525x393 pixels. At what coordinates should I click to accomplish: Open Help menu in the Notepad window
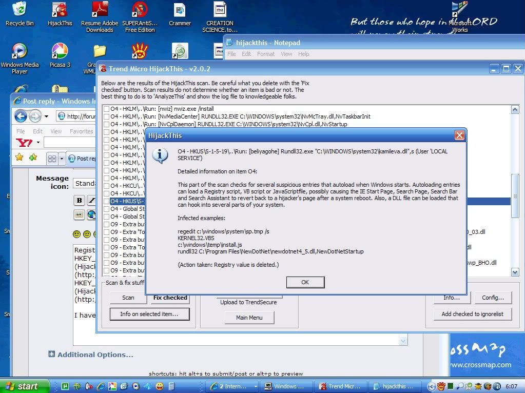click(304, 54)
